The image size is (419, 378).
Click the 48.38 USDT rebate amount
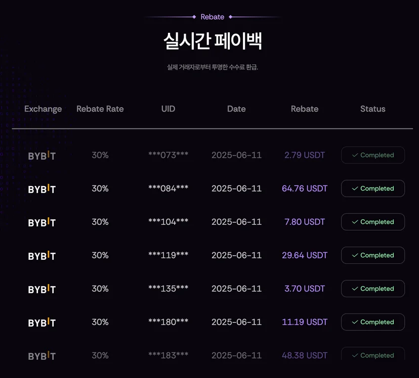(x=305, y=355)
